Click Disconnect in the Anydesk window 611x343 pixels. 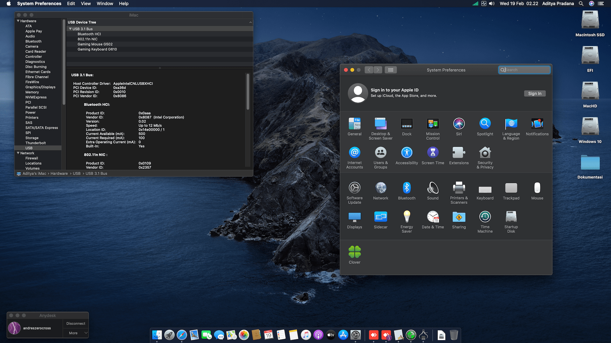pos(76,323)
